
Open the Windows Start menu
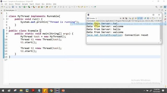(3, 91)
